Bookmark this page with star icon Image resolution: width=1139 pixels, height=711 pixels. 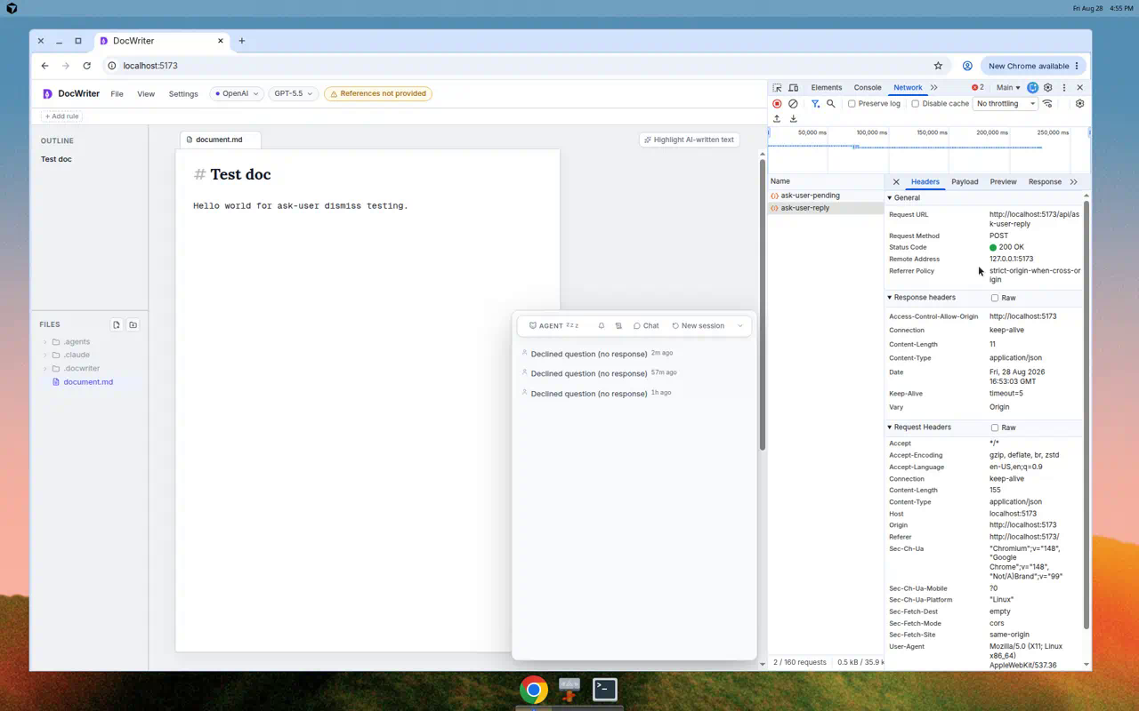pyautogui.click(x=938, y=66)
